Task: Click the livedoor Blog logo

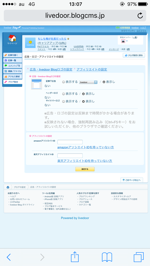Action: click(x=12, y=28)
